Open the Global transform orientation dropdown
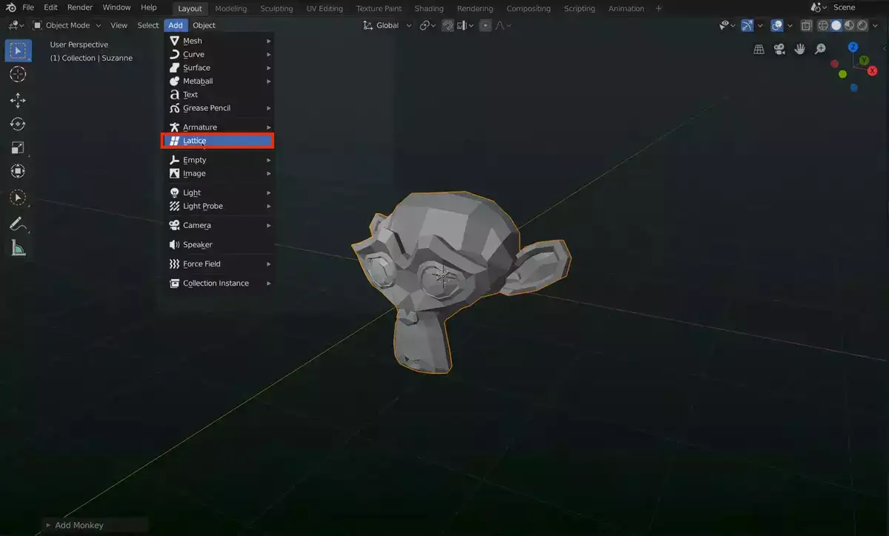This screenshot has height=536, width=889. [387, 25]
